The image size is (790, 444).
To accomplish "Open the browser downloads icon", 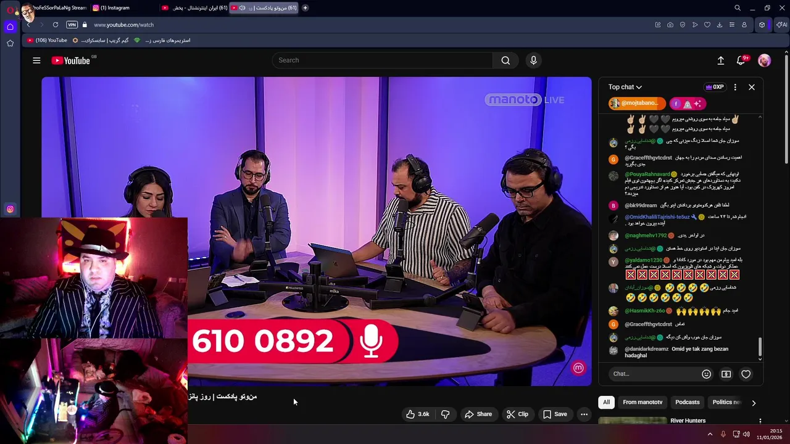I will click(x=720, y=25).
